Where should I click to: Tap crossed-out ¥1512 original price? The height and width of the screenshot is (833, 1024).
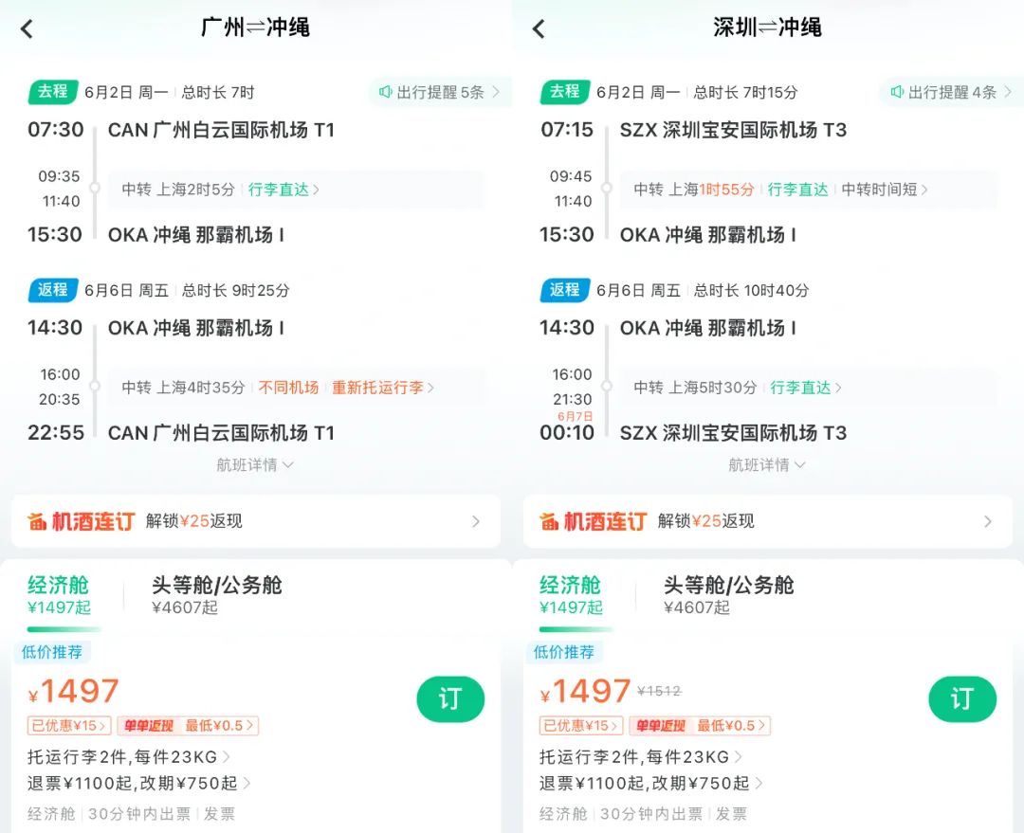click(x=659, y=691)
